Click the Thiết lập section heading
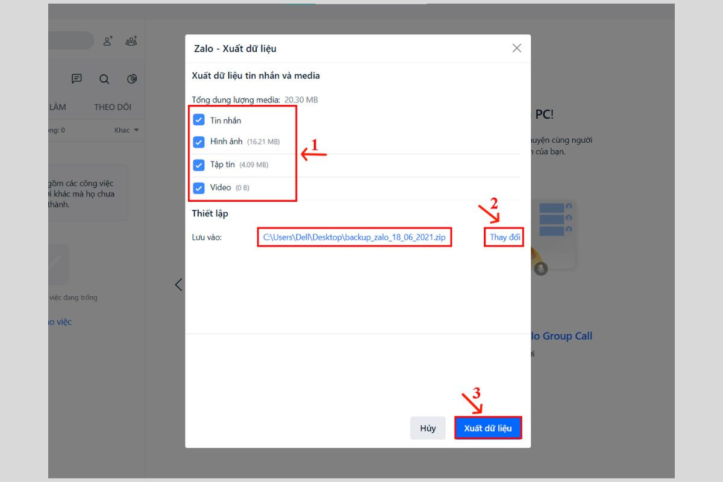Screen dimensions: 723x482 point(210,213)
